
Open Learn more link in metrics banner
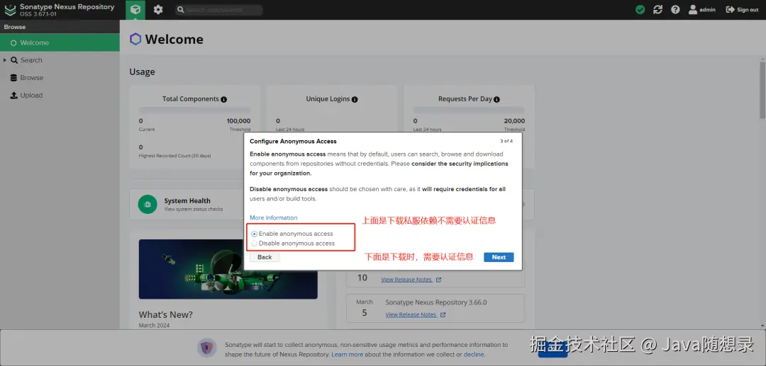[348, 355]
